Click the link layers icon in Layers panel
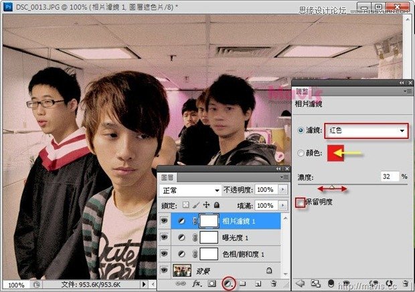Viewport: 415px width, 292px height. click(181, 284)
